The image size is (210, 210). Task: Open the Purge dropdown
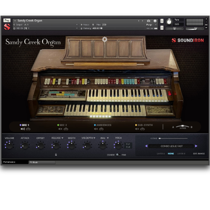point(151,25)
